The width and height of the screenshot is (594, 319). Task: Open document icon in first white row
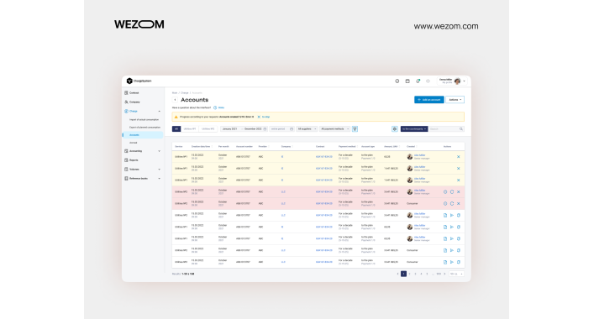(445, 215)
